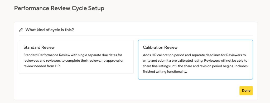Screen dimensions: 270x103
Task: Click the line starting "Adds HR calibration period"
Action: point(194,55)
